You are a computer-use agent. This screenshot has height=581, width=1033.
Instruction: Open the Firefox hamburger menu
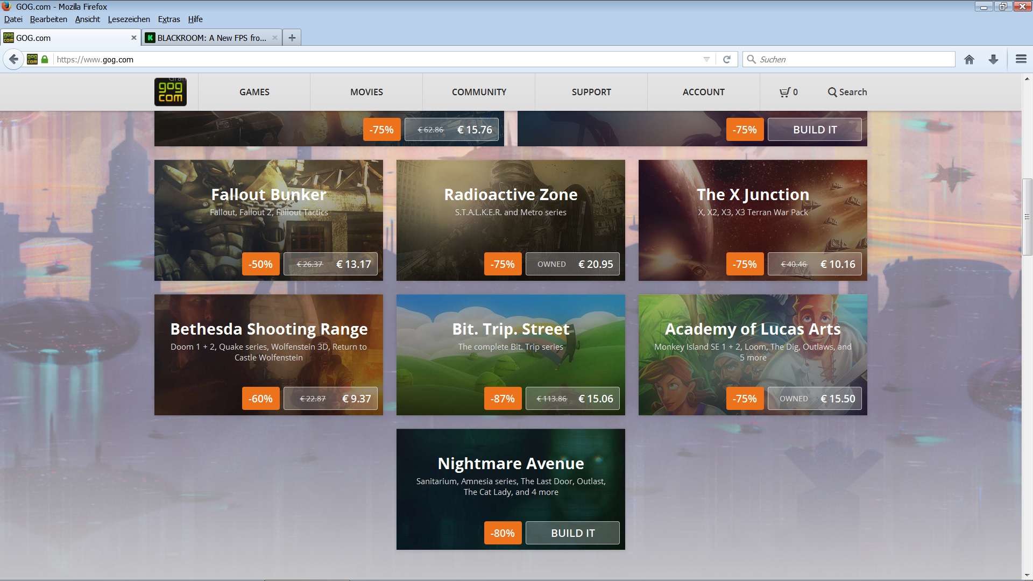[x=1021, y=60]
